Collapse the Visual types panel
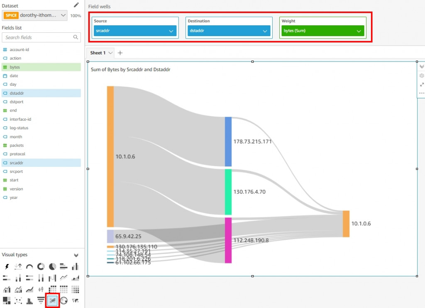 click(76, 255)
